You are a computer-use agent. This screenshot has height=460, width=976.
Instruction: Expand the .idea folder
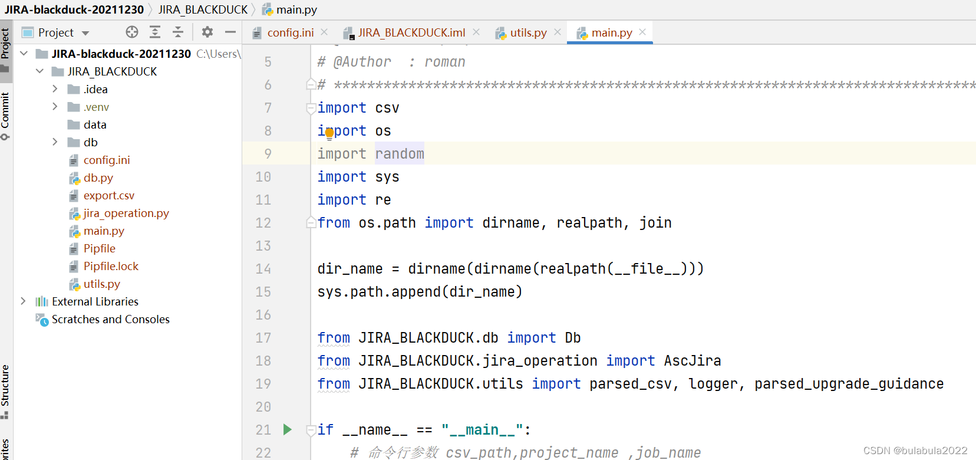pyautogui.click(x=55, y=89)
